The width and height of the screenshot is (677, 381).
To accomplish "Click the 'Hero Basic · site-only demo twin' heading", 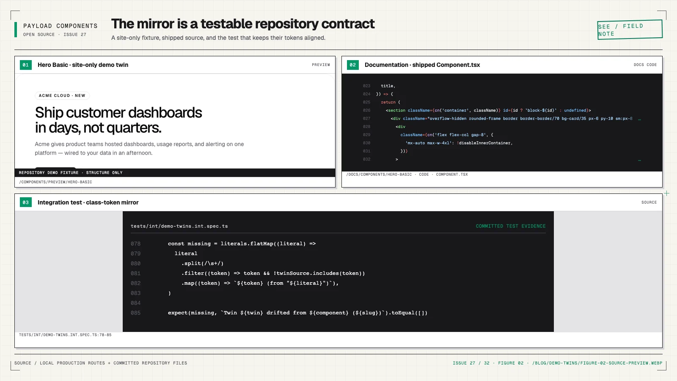I will (83, 65).
